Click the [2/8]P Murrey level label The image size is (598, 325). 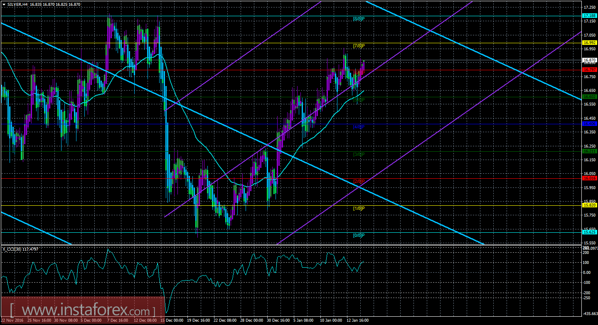tap(359, 181)
